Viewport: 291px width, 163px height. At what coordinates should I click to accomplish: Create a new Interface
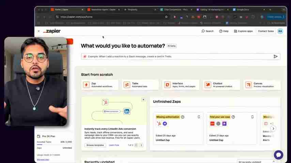[x=181, y=85]
